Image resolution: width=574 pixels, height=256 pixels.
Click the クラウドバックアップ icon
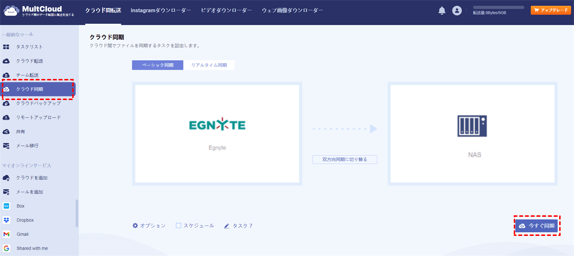point(6,103)
